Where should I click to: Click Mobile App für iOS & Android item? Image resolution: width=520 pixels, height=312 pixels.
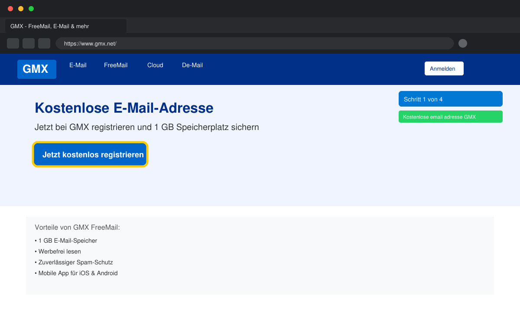(x=76, y=273)
